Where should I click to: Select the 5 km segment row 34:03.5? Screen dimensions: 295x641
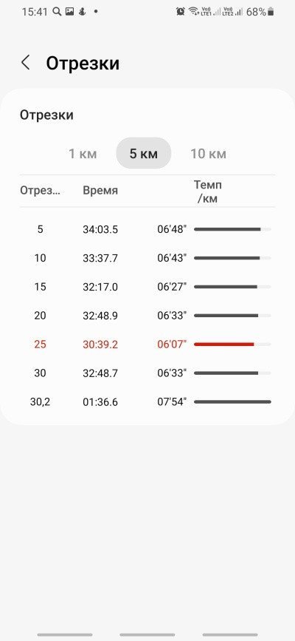(147, 229)
